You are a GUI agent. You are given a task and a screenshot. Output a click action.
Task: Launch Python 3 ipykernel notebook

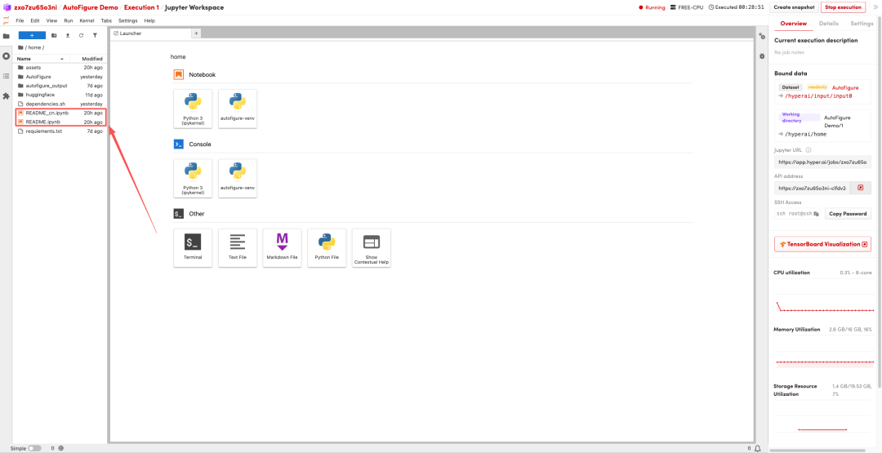tap(193, 109)
